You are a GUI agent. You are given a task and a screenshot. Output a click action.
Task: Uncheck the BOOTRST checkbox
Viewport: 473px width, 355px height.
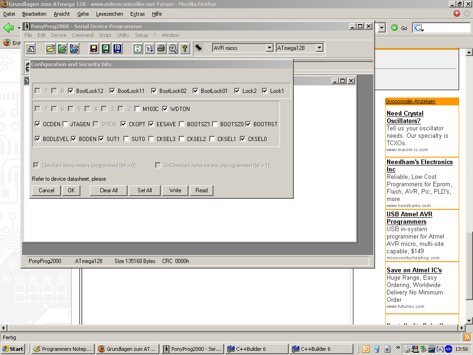(x=248, y=124)
